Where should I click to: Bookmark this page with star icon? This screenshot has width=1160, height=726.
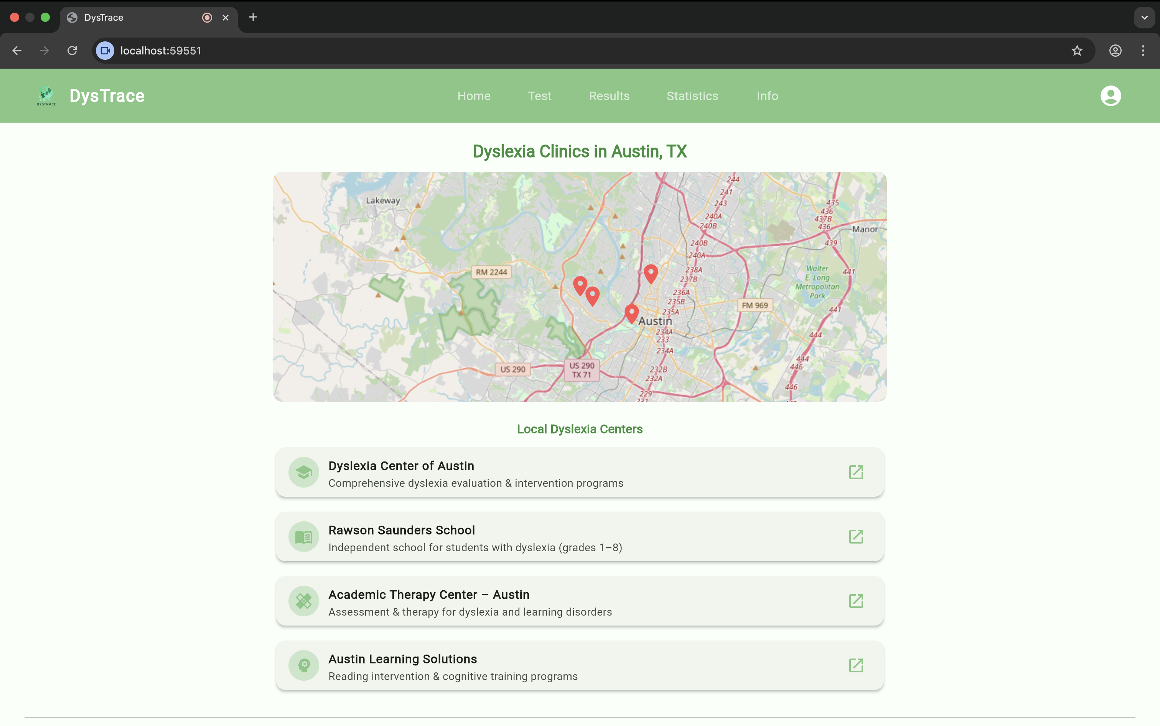pos(1076,51)
